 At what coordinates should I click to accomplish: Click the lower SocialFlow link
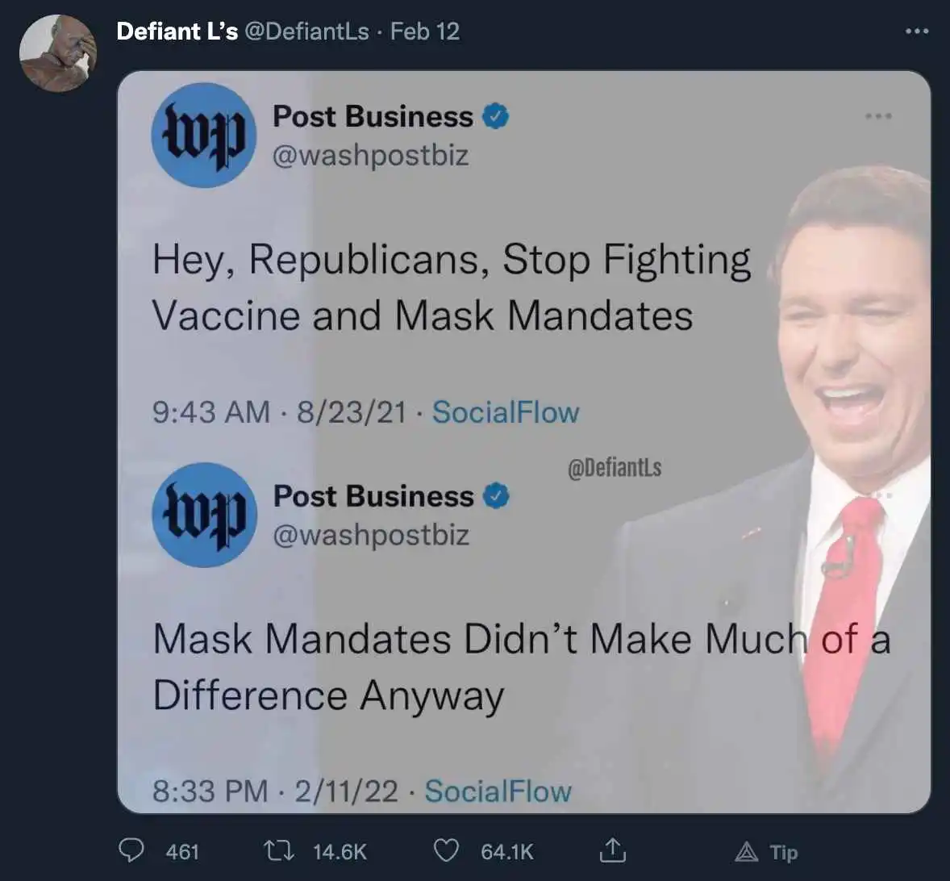point(498,791)
